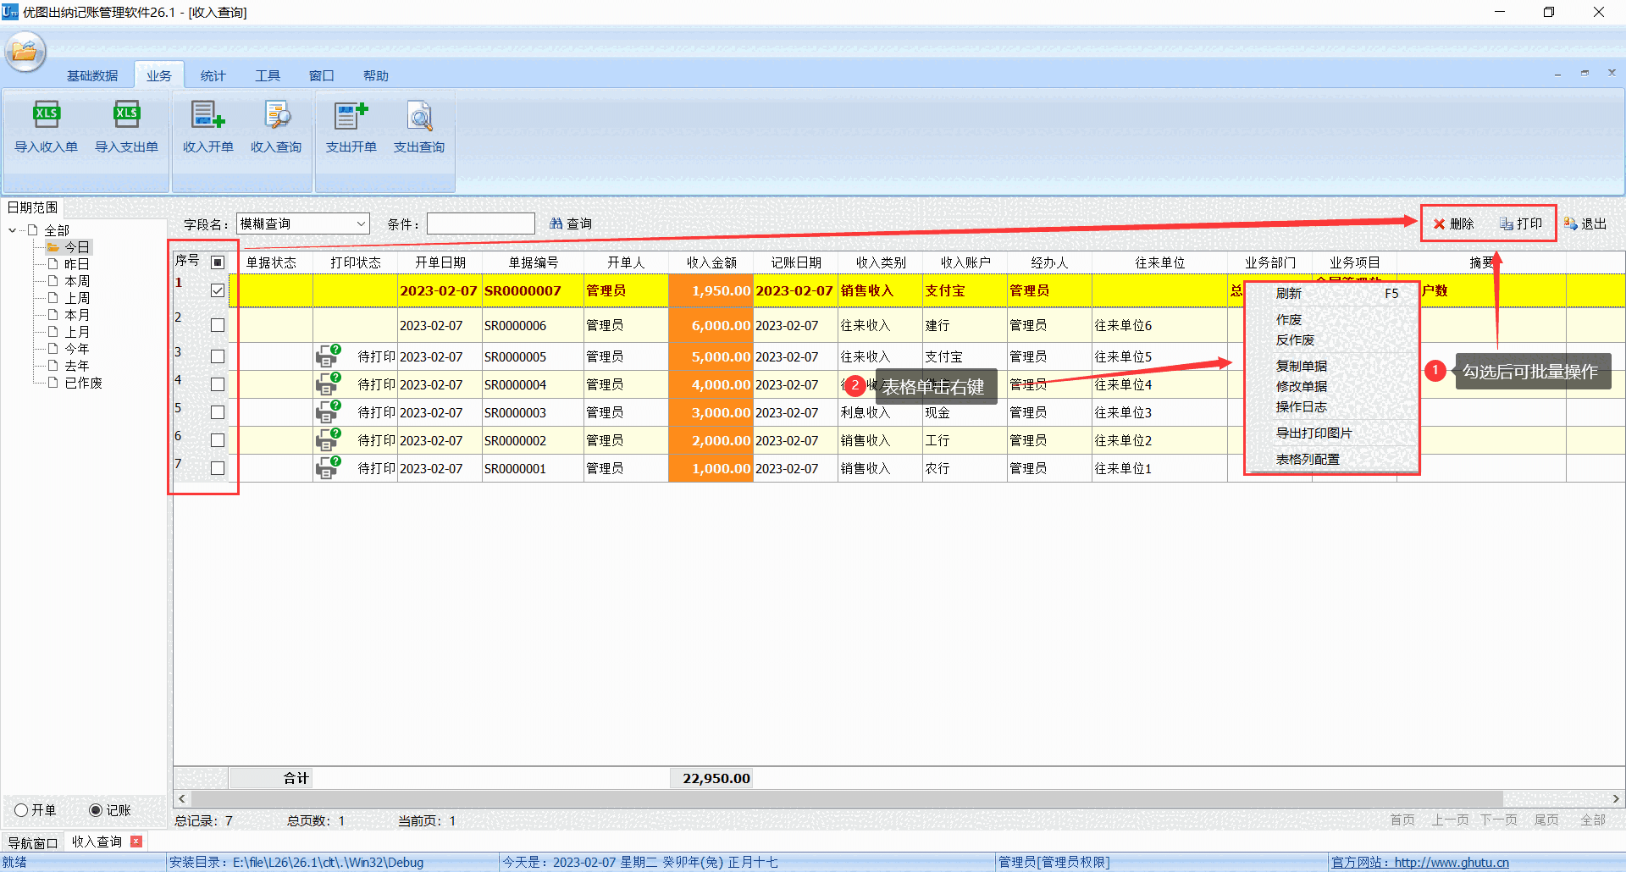
Task: Open 支出开单 to create expense bill
Action: pyautogui.click(x=351, y=115)
